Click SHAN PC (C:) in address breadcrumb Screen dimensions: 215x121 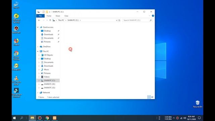[73, 20]
